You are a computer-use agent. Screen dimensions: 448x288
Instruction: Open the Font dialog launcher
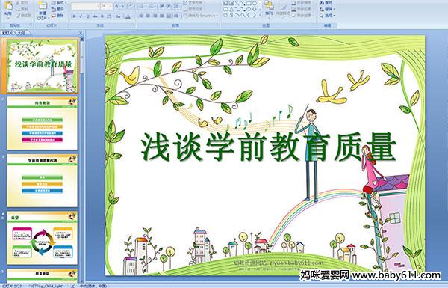tap(133, 25)
